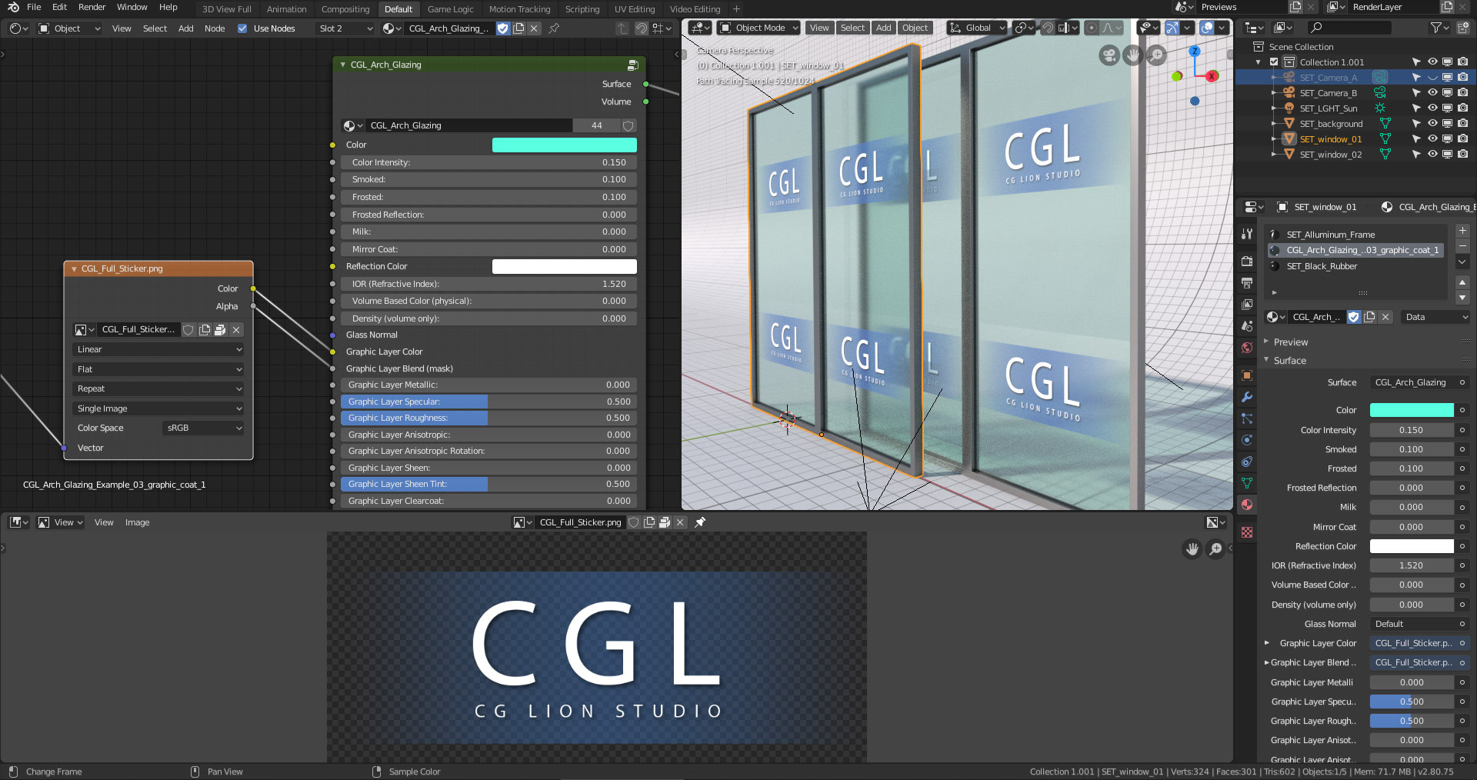The height and width of the screenshot is (780, 1477).
Task: Expand Graphic Layer Color in Properties
Action: pos(1268,643)
